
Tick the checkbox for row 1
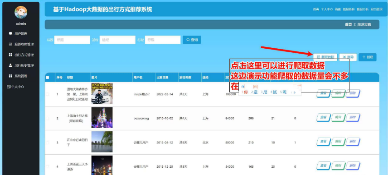click(48, 94)
